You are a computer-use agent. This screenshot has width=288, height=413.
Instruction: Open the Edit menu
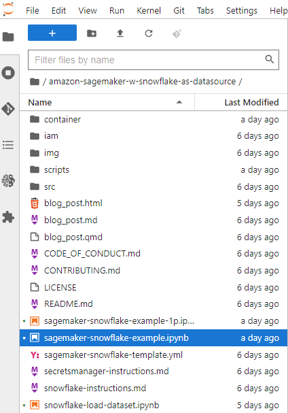tap(58, 10)
